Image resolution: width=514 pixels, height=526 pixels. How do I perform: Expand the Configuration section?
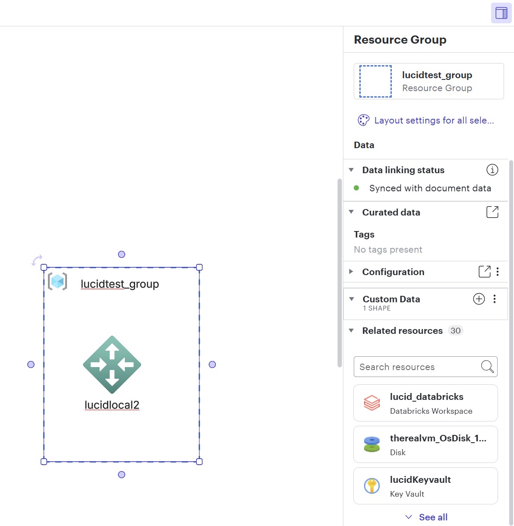[351, 272]
